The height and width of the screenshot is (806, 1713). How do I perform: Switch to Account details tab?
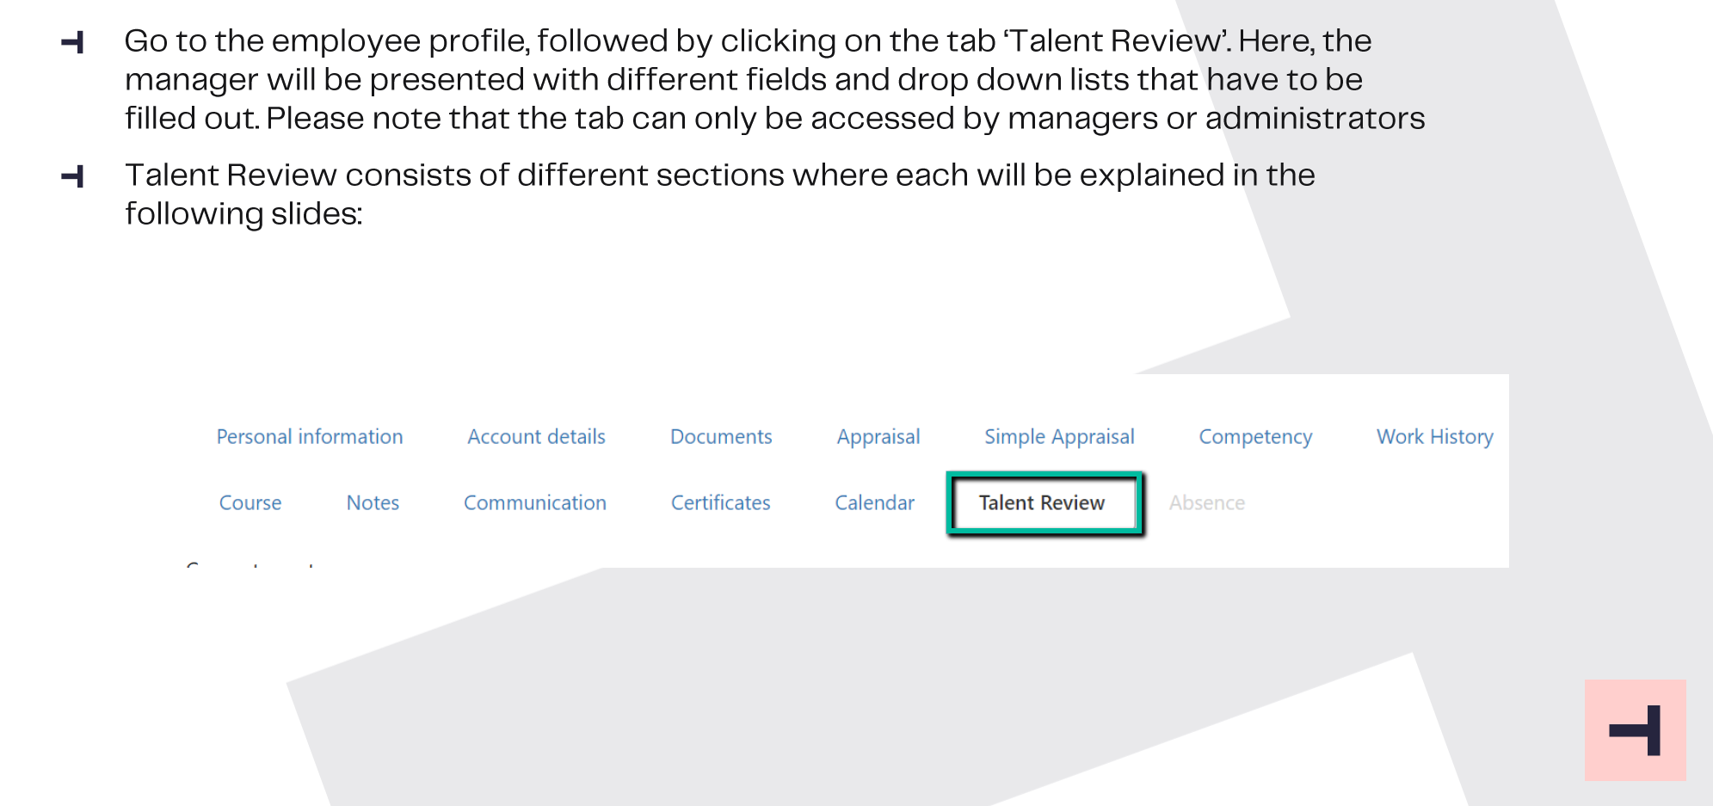tap(536, 437)
